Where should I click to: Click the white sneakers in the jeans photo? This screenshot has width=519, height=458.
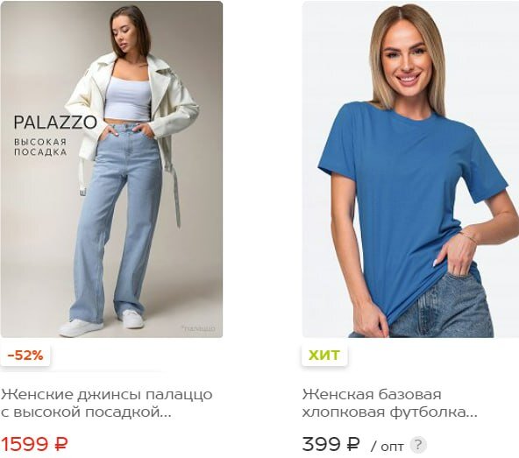[102, 323]
